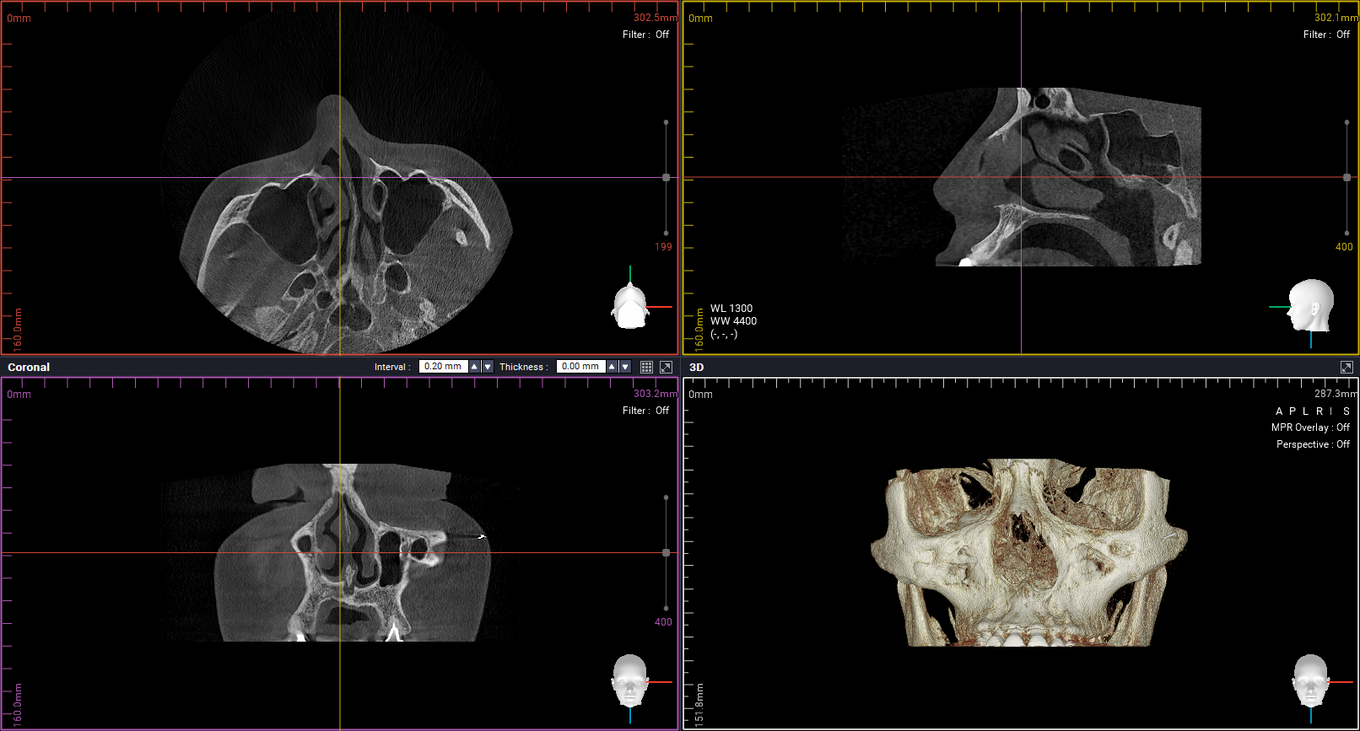Click the WL 1300 window level text
The height and width of the screenshot is (731, 1360).
731,309
